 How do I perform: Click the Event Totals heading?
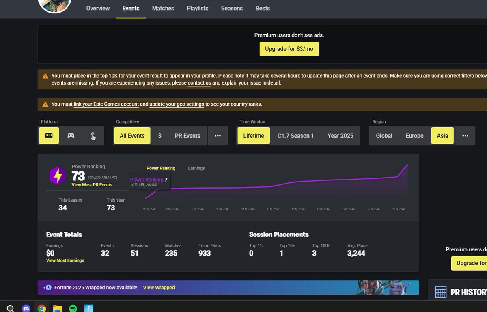point(64,234)
